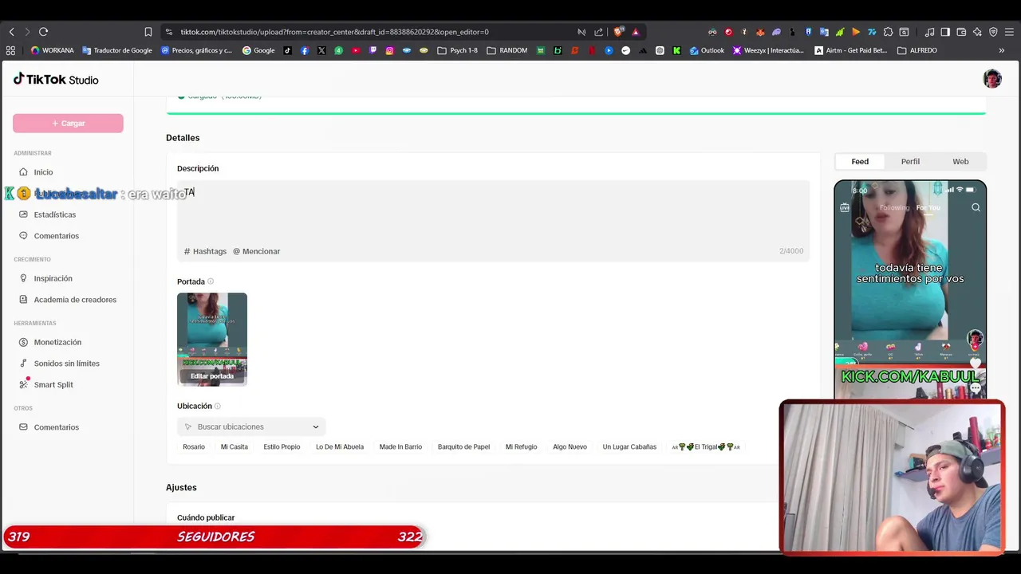The width and height of the screenshot is (1021, 574).
Task: Open Estadísticas in sidebar
Action: 54,214
